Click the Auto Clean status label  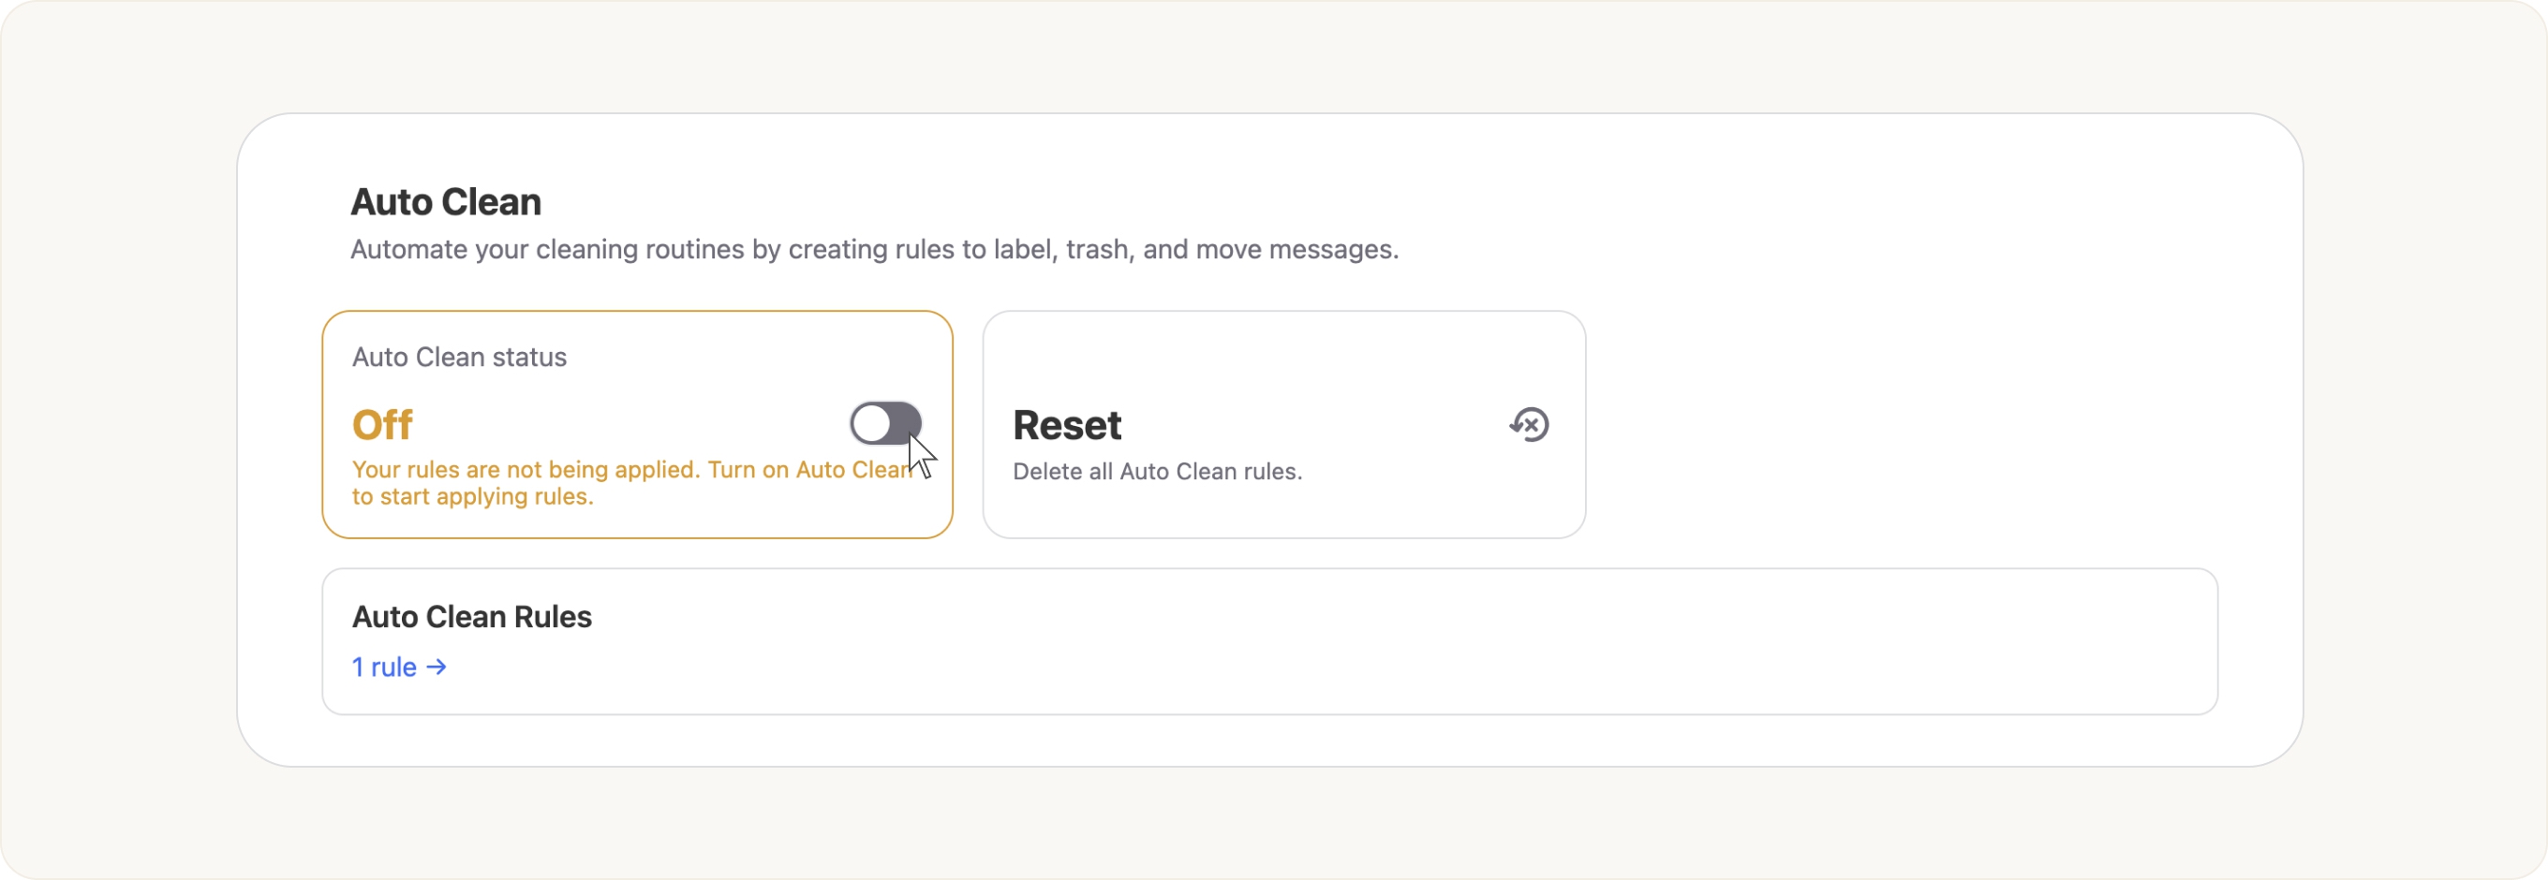pyautogui.click(x=459, y=357)
